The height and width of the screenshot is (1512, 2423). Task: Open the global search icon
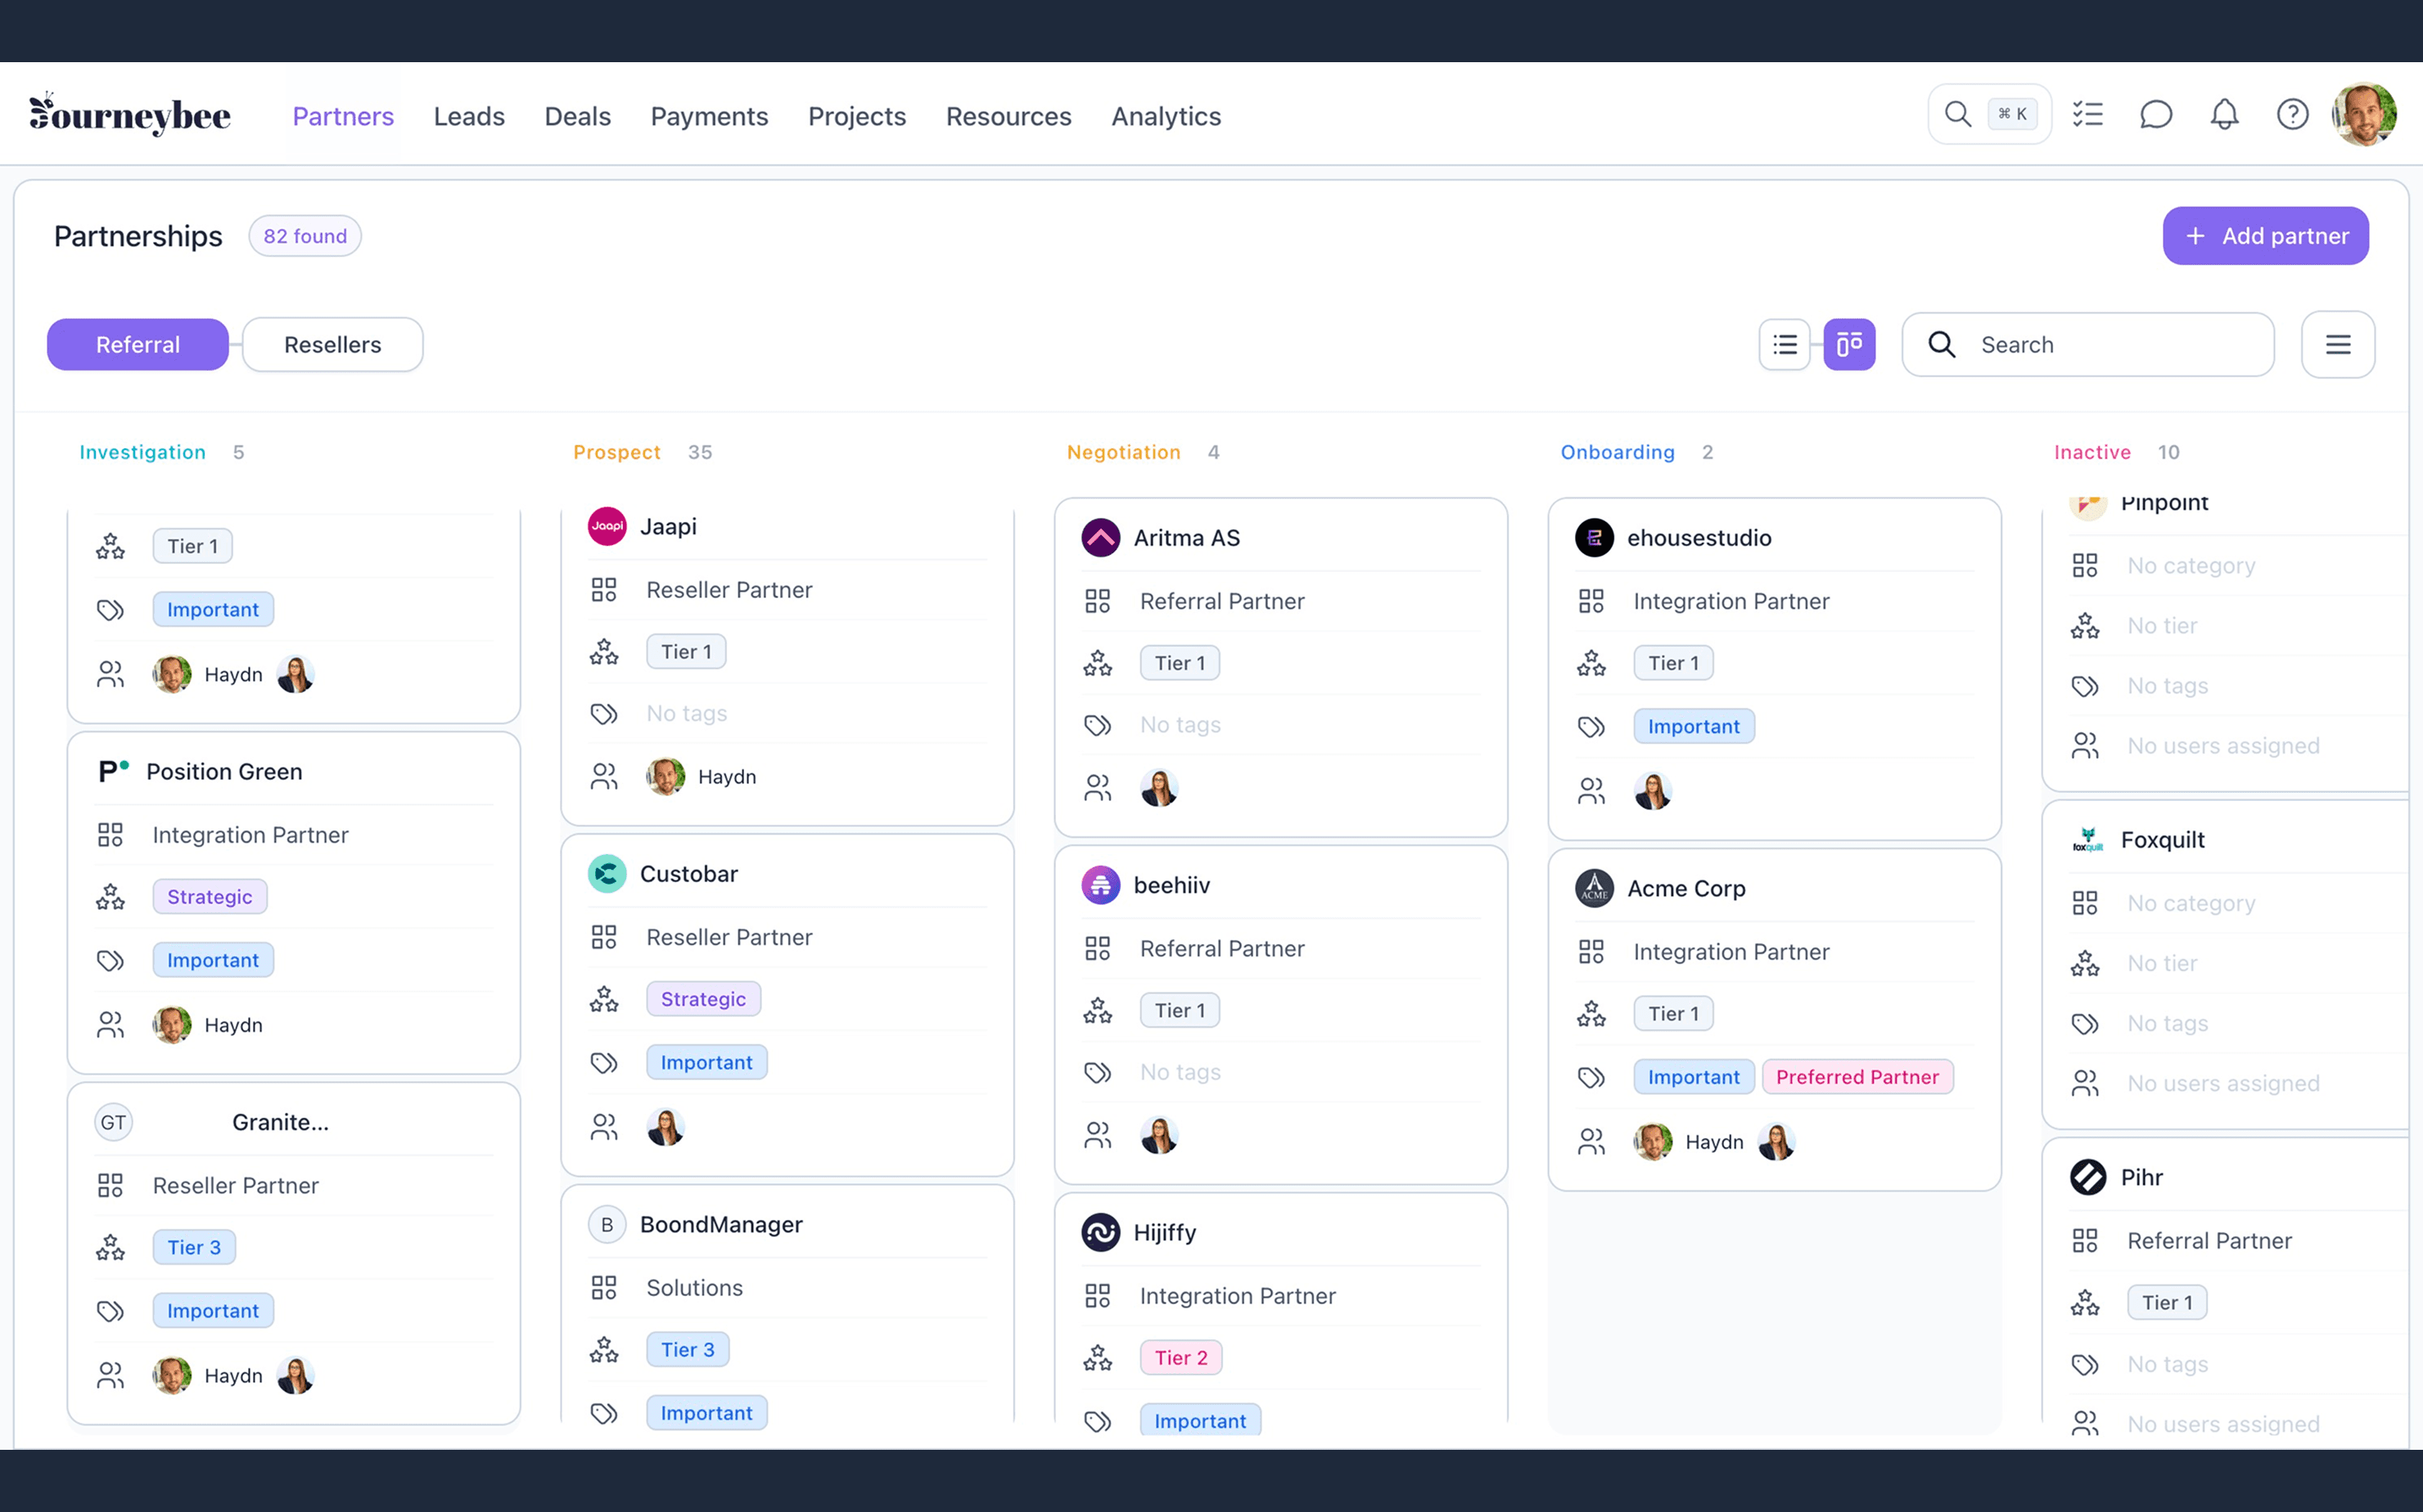click(1958, 115)
